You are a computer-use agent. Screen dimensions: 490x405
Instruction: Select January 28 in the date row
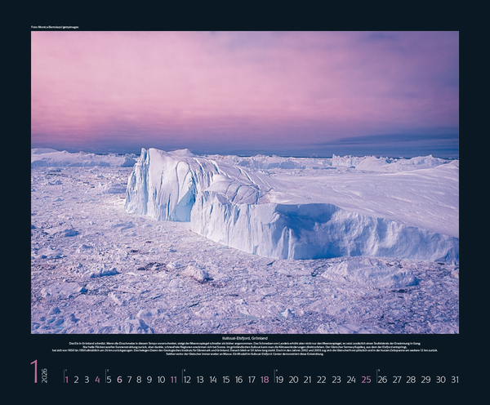click(x=411, y=379)
